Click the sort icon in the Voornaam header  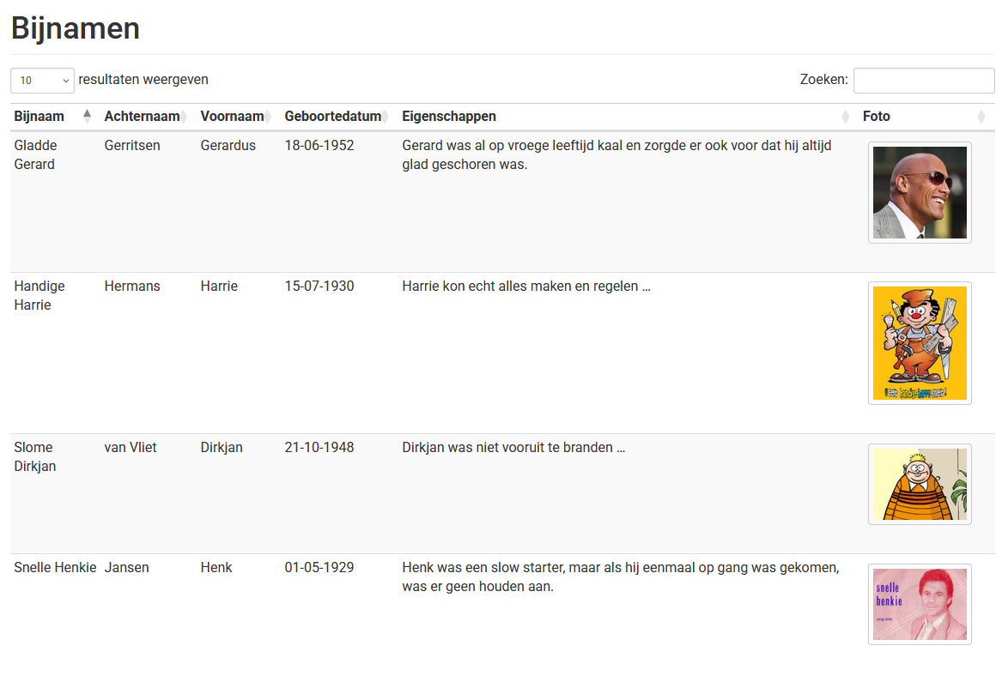(x=268, y=117)
